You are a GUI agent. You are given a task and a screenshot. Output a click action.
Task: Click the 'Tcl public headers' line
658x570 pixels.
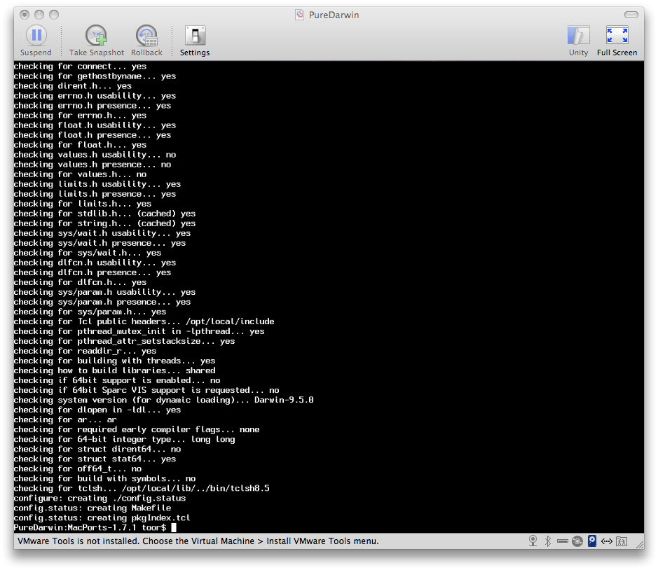pos(144,321)
